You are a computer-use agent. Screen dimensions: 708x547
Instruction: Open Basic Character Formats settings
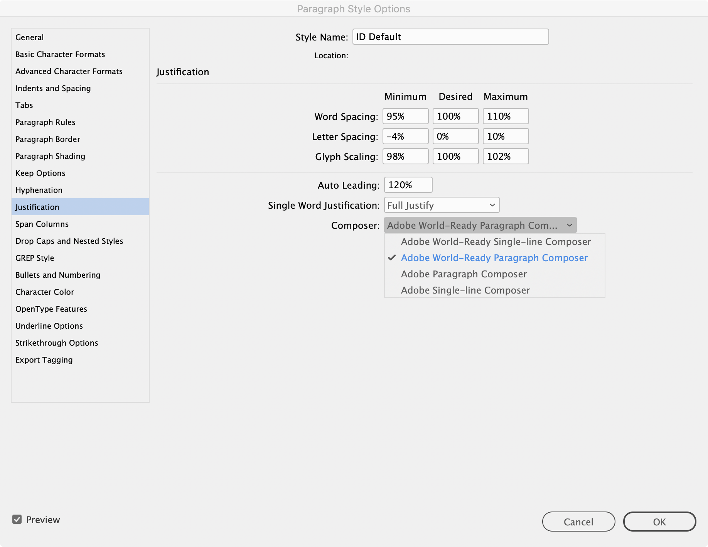(x=60, y=54)
